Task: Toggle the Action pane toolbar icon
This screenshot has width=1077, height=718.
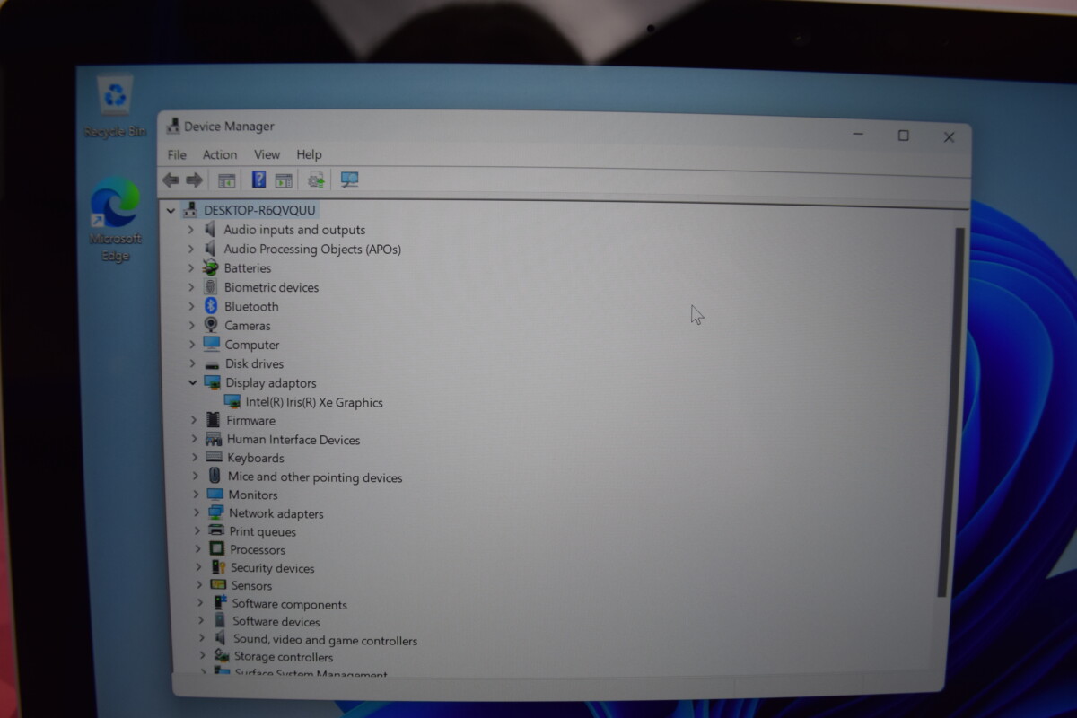Action: pos(284,180)
